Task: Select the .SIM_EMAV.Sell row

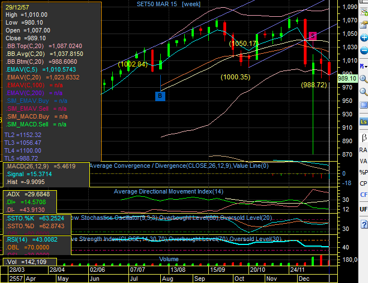Action: (x=36, y=109)
